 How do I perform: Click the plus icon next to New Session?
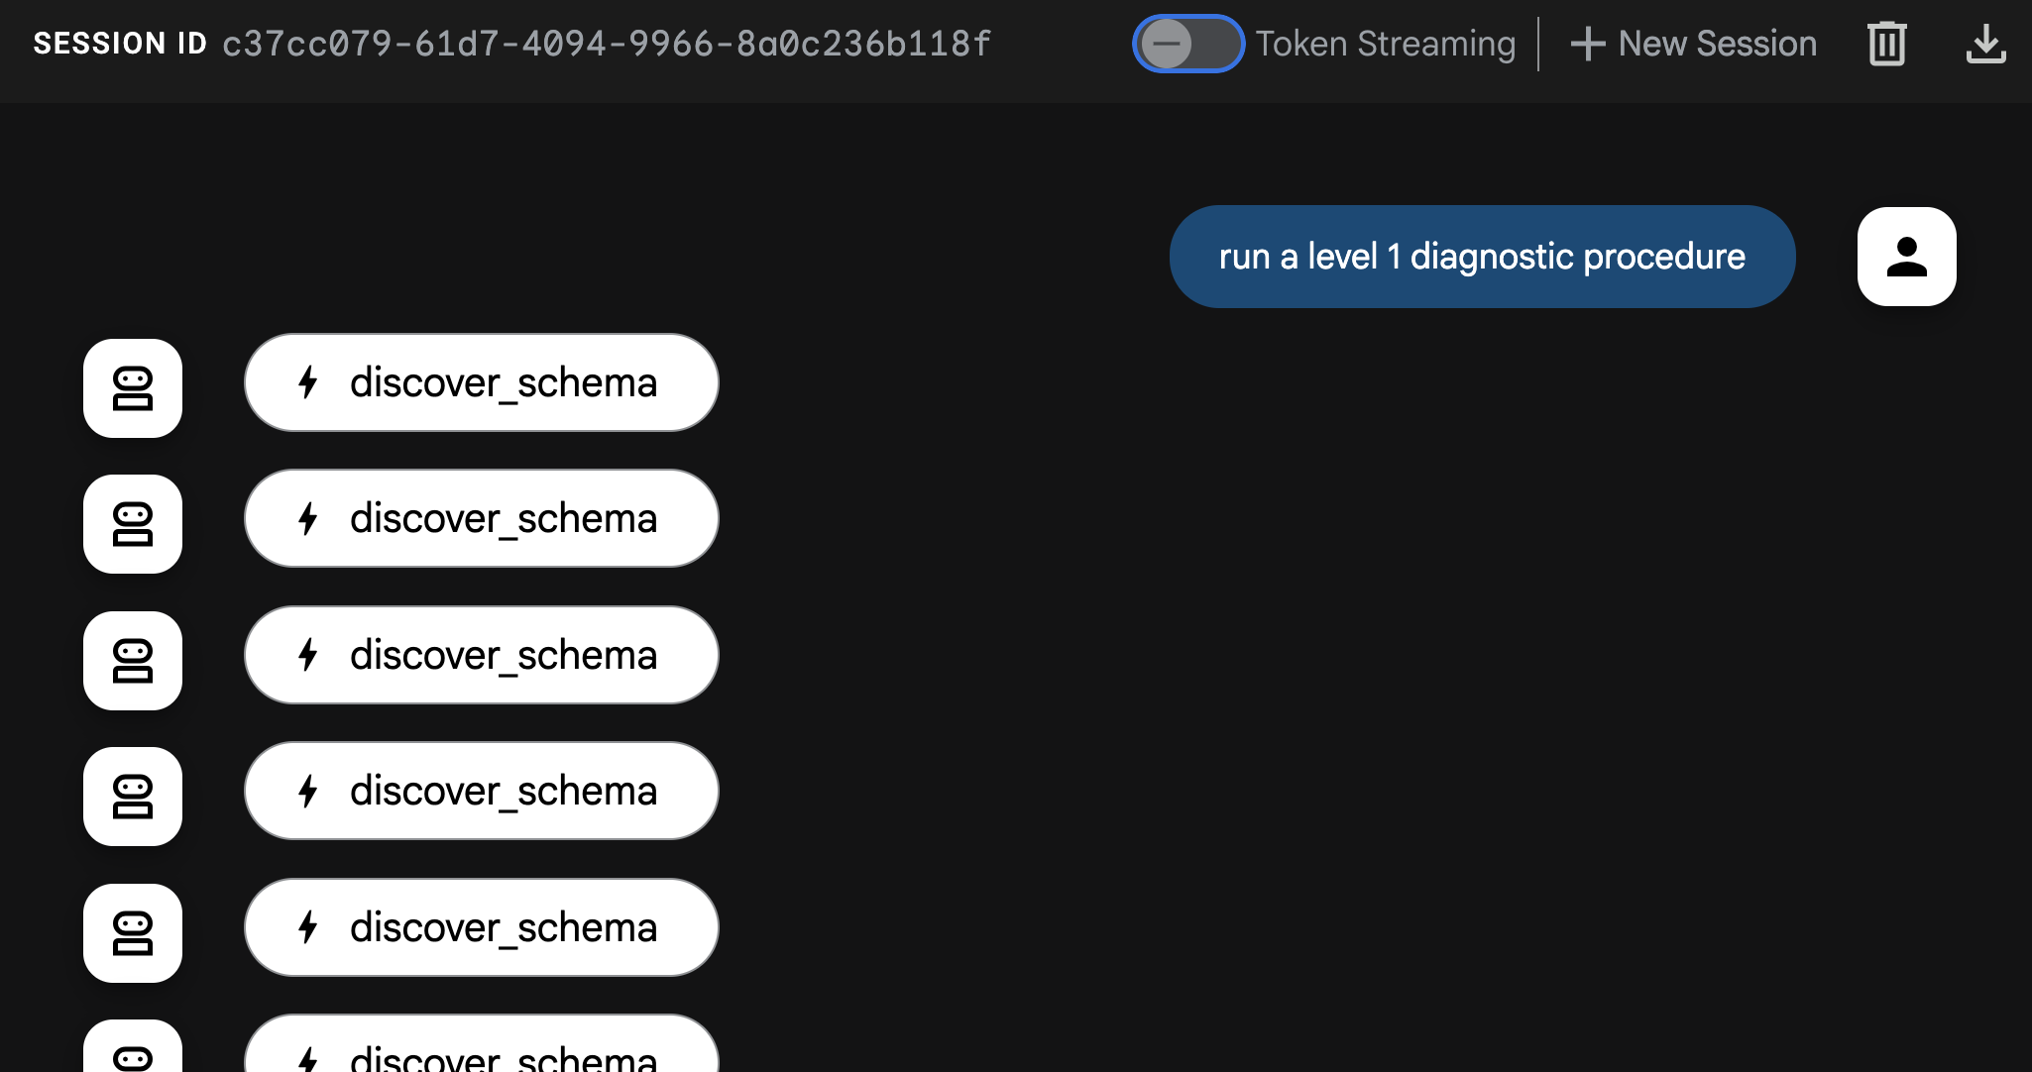pos(1588,43)
